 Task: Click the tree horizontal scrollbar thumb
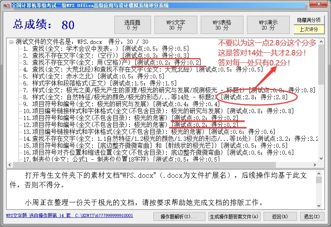click(144, 165)
